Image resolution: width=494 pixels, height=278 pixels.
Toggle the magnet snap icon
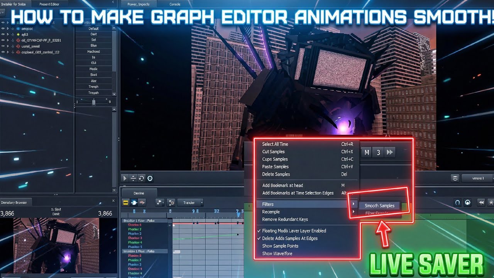[458, 202]
